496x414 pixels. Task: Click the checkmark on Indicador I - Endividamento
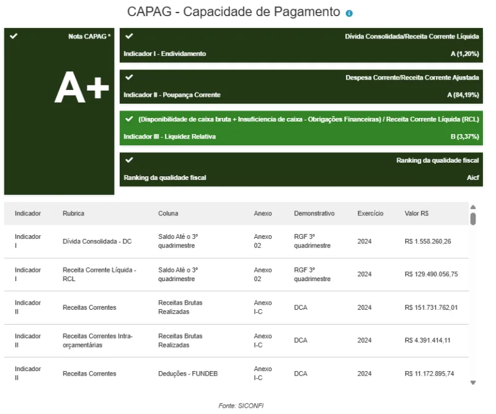tap(128, 37)
